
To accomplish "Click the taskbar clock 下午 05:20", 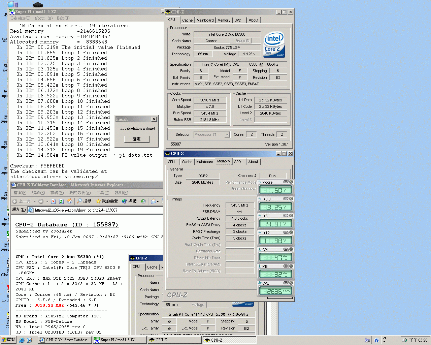I will click(419, 340).
